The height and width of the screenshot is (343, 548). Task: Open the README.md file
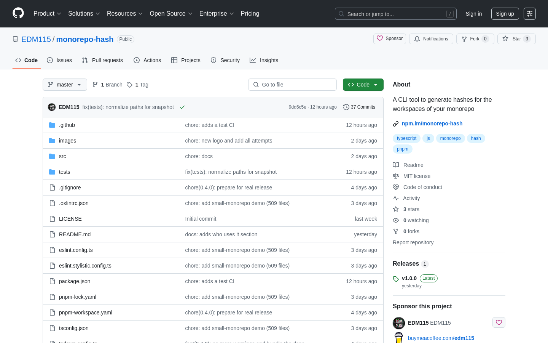pos(75,234)
